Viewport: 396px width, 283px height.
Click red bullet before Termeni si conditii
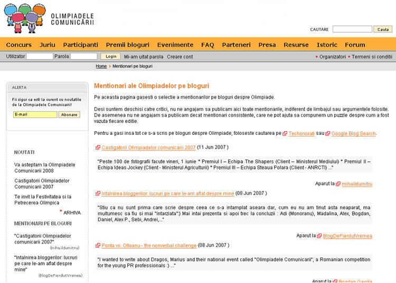click(349, 57)
